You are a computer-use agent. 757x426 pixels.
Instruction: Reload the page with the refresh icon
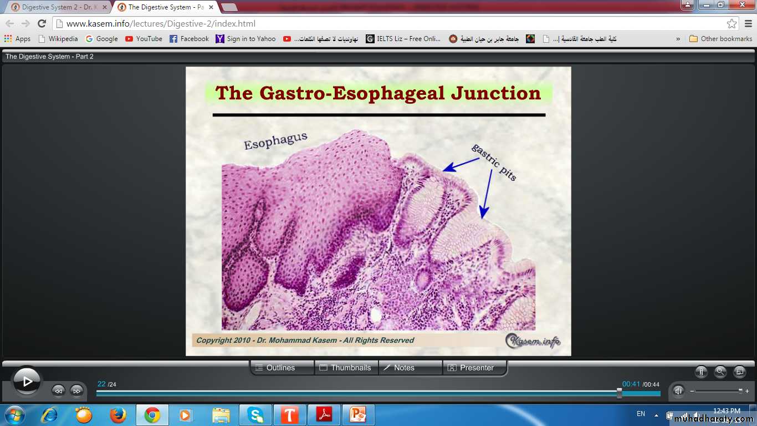tap(42, 24)
